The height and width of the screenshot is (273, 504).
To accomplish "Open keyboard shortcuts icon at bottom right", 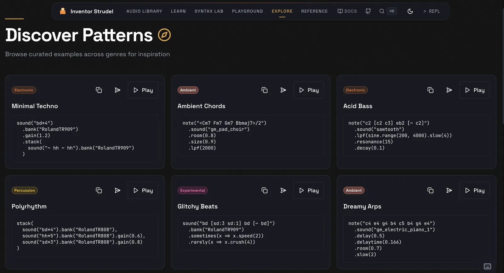I will 487,266.
